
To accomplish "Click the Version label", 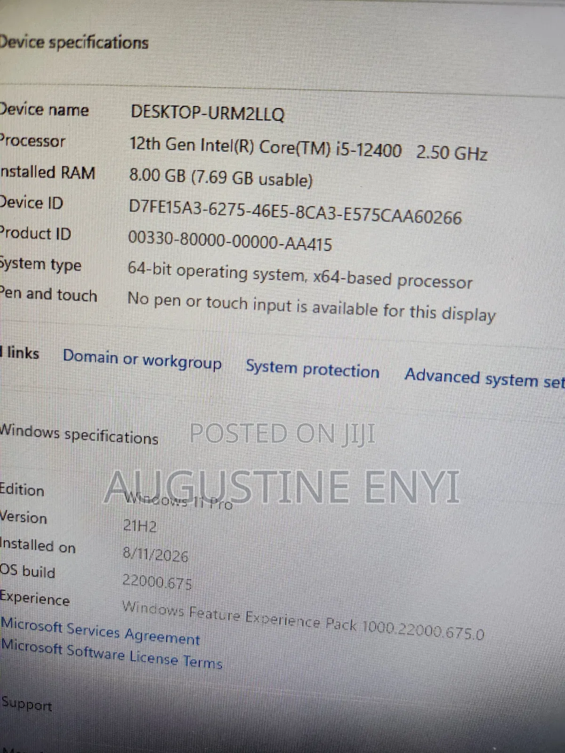I will point(24,517).
